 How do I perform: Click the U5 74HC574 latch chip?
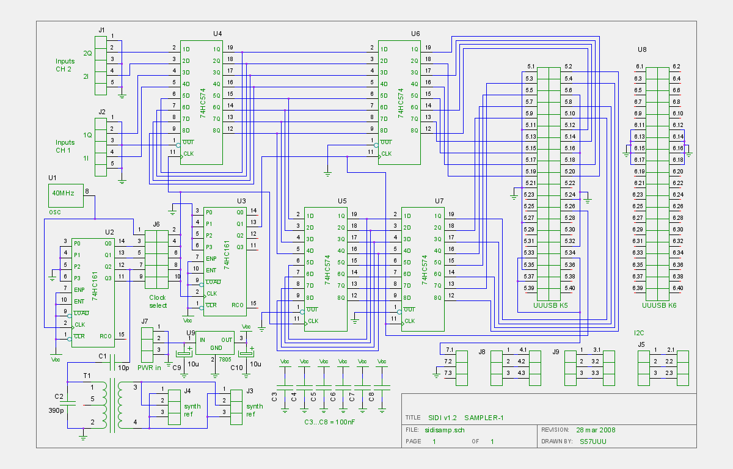click(326, 269)
